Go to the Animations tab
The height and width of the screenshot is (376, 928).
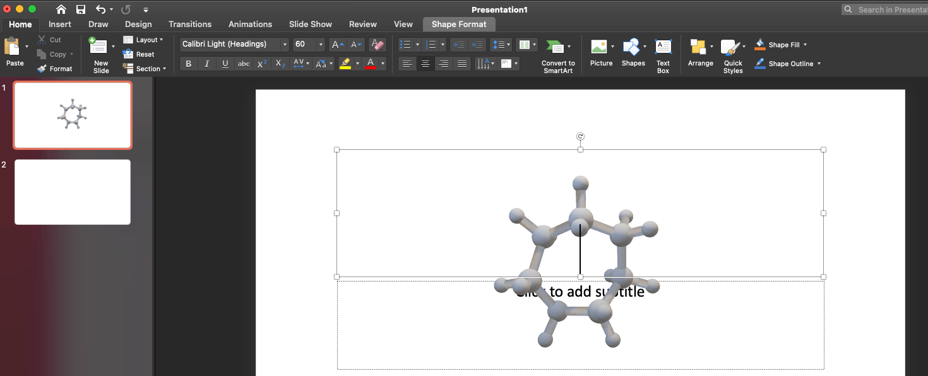tap(250, 24)
